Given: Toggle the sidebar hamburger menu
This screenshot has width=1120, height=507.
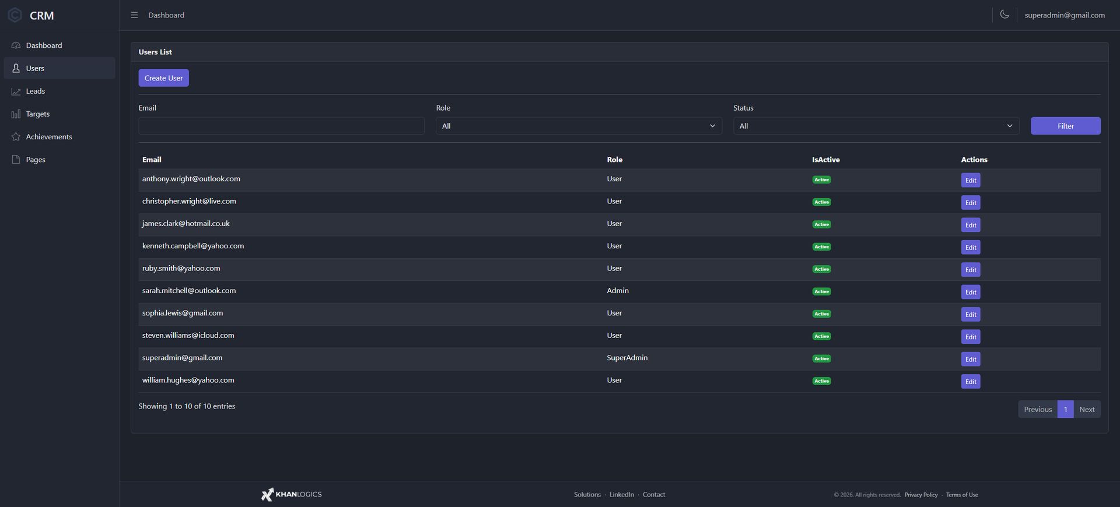Looking at the screenshot, I should pos(134,15).
